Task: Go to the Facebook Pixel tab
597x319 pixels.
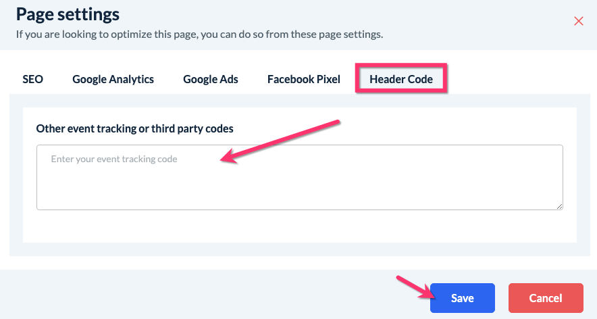Action: (x=304, y=79)
